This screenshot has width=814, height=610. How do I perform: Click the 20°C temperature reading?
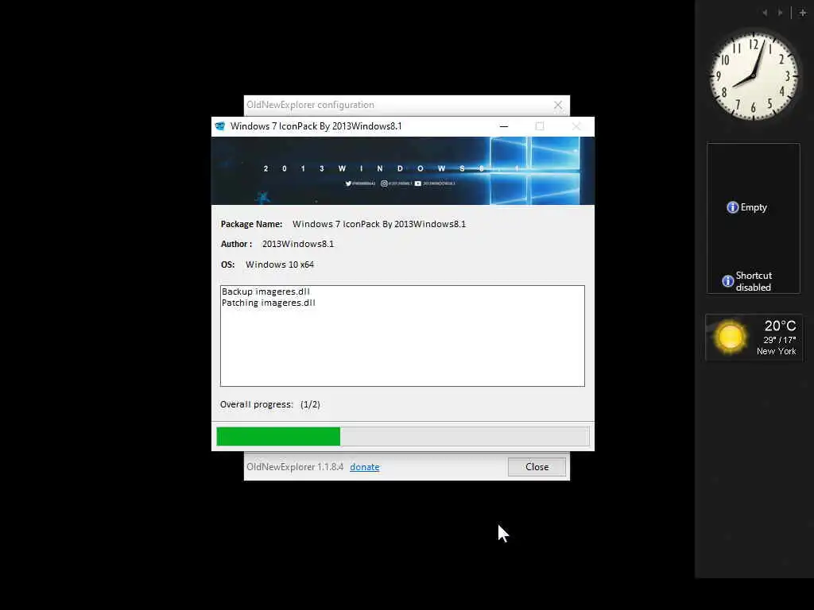point(780,326)
